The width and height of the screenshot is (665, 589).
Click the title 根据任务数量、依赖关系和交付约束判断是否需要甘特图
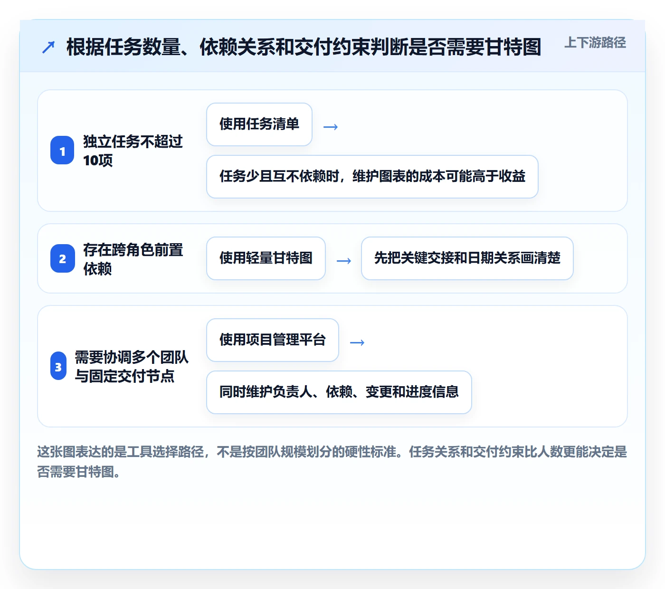(304, 47)
